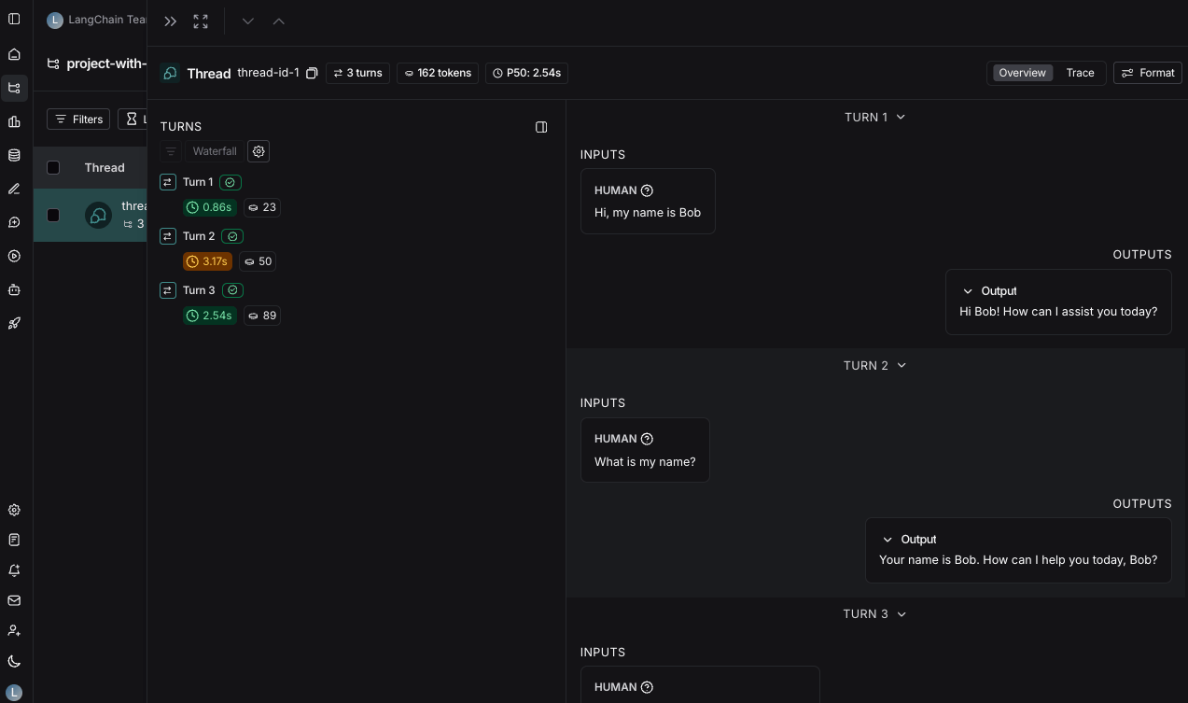Image resolution: width=1188 pixels, height=703 pixels.
Task: Collapse the thread panel with double chevron
Action: click(170, 21)
